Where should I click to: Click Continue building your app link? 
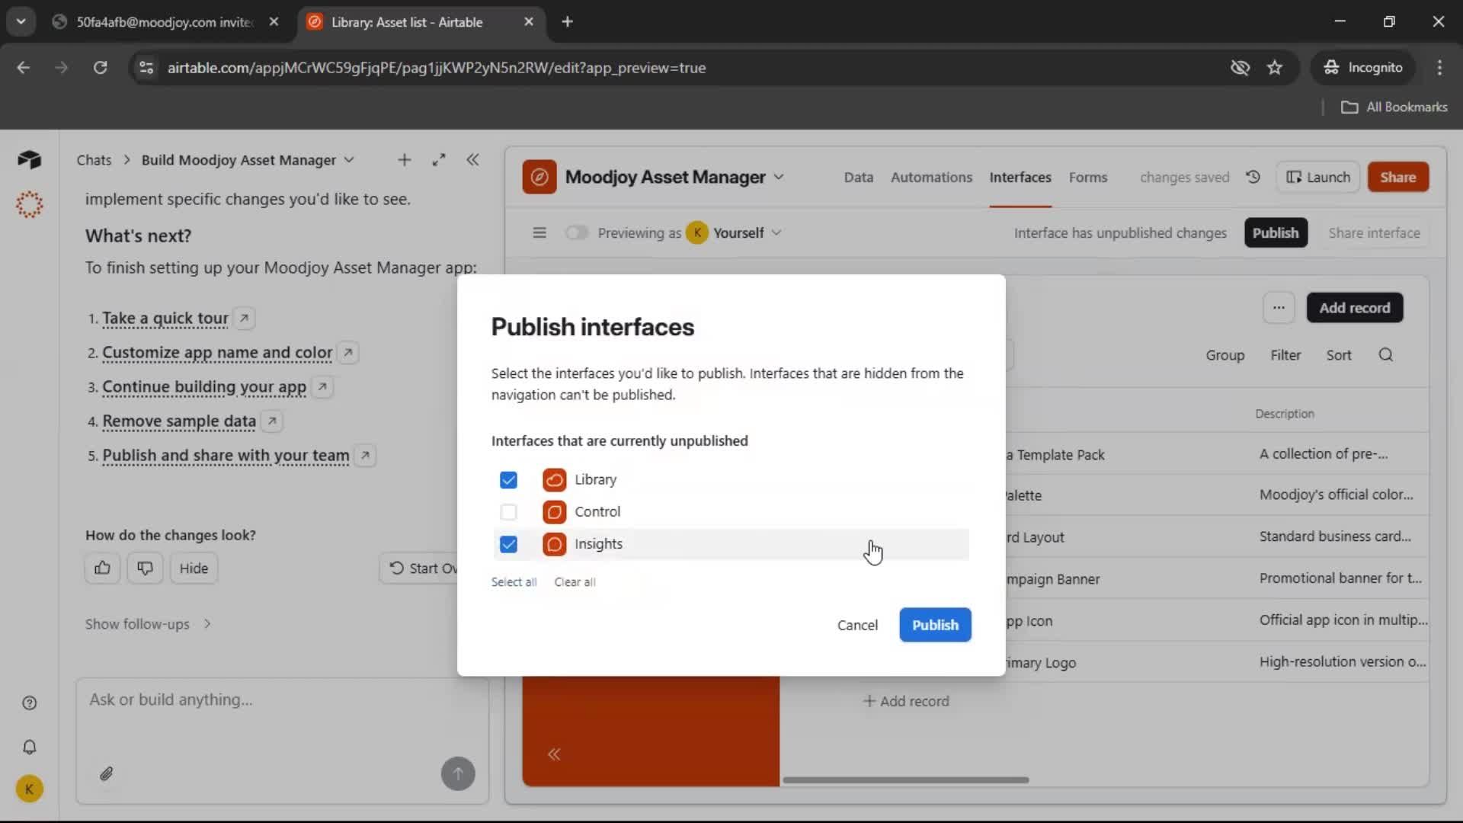click(x=204, y=387)
